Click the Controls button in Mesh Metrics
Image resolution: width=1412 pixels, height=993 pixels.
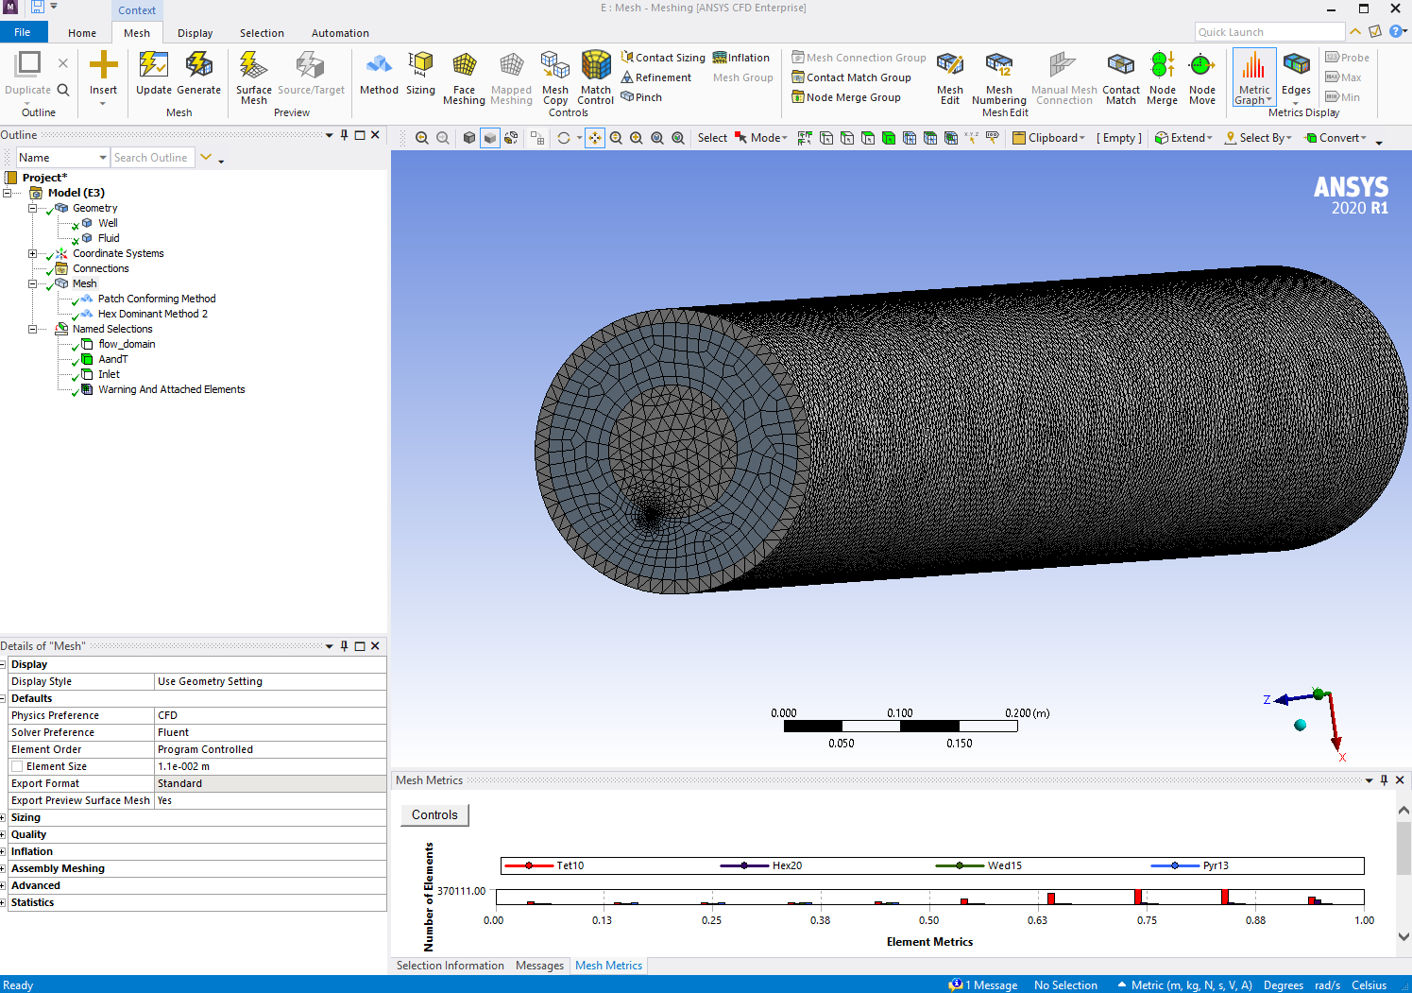pyautogui.click(x=434, y=815)
